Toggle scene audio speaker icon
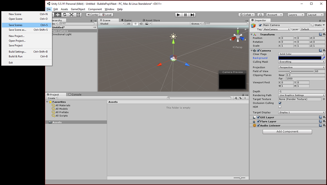This screenshot has width=327, height=185. tap(141, 24)
